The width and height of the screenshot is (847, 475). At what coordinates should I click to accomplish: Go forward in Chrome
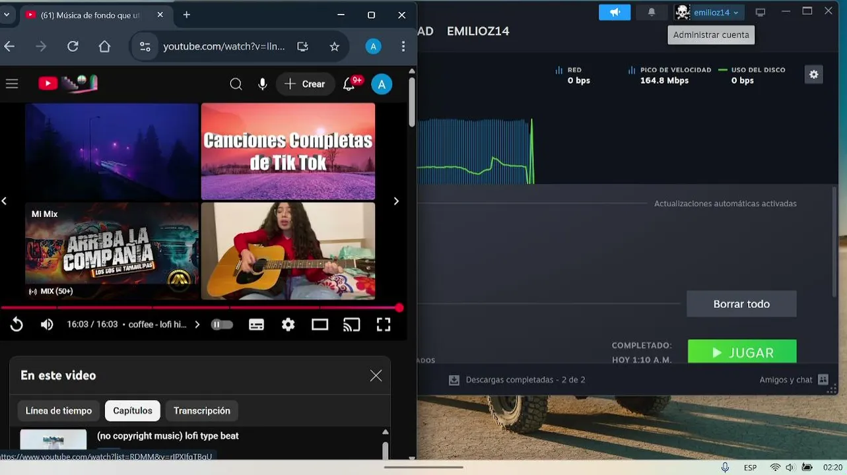coord(41,46)
